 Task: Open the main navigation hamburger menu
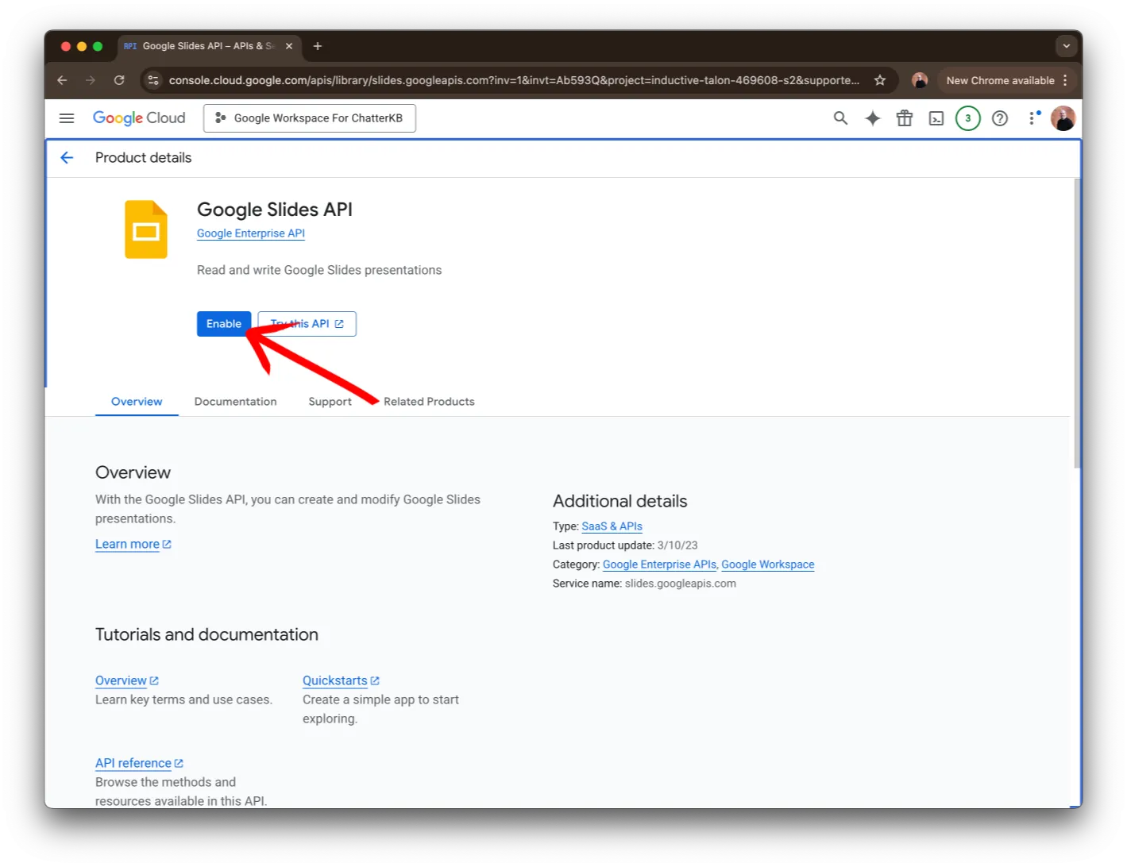click(67, 118)
